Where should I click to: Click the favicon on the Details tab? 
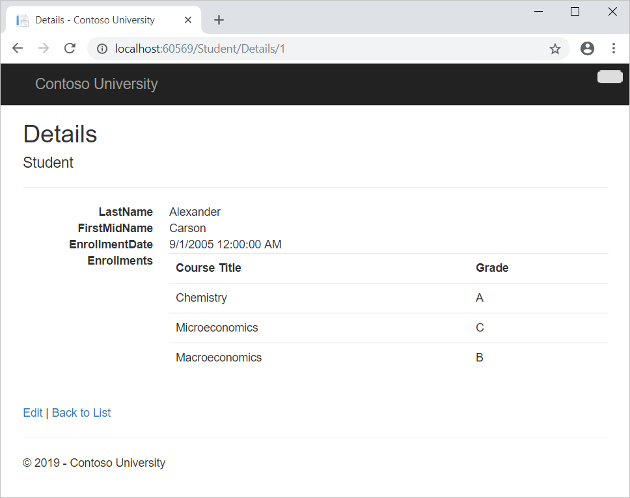(22, 20)
